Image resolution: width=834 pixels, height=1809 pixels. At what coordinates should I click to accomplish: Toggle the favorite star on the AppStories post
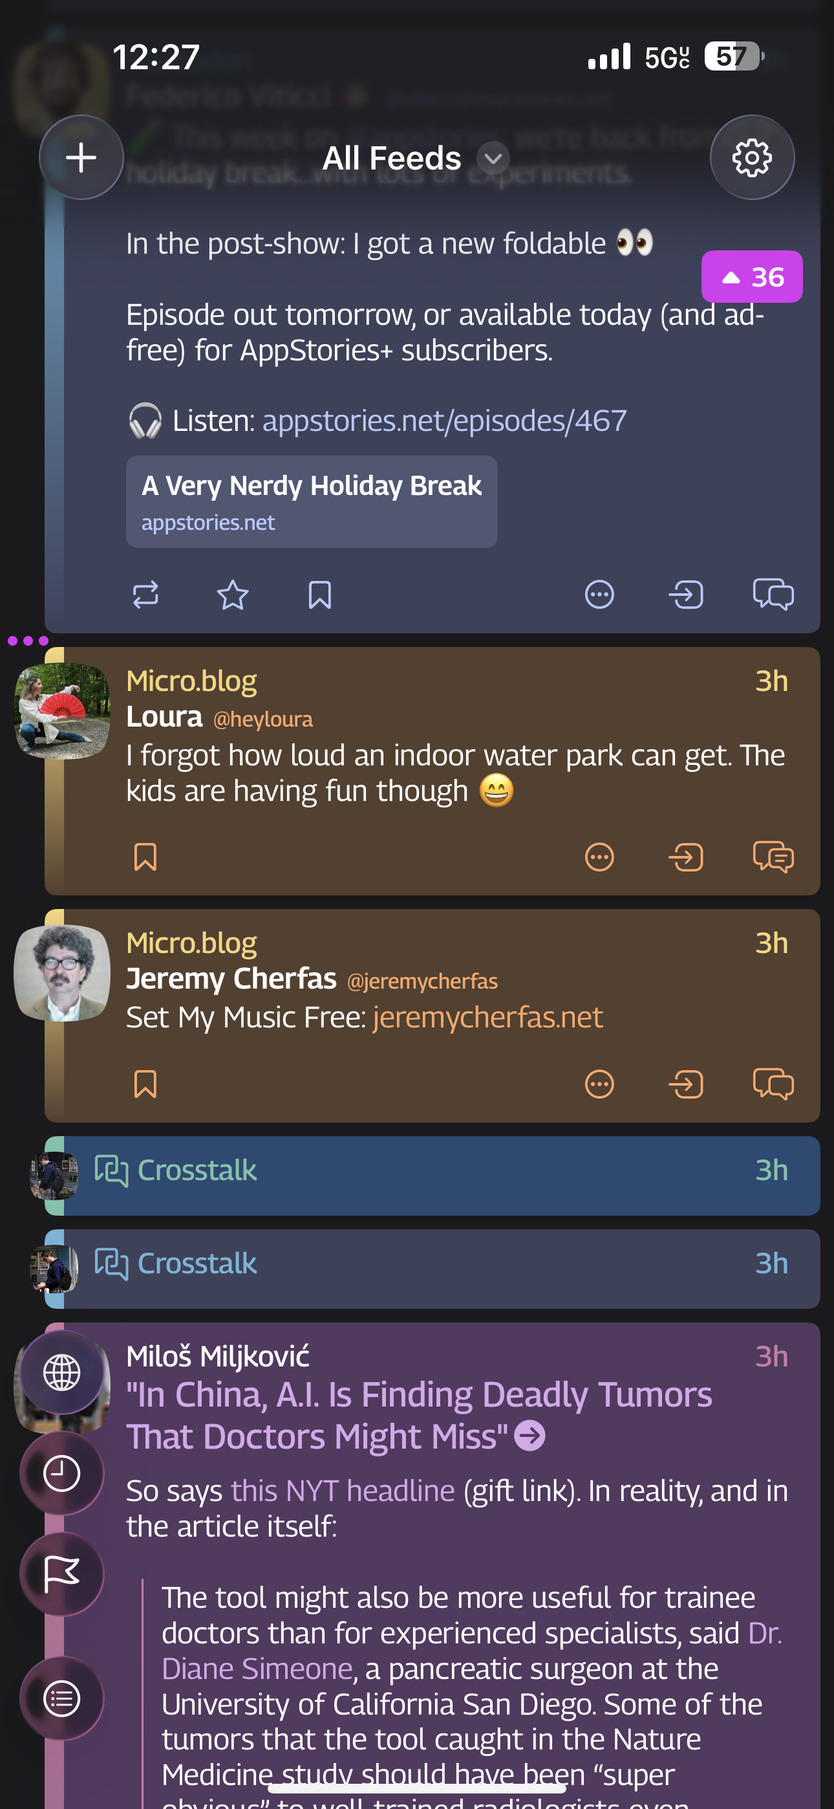(232, 595)
